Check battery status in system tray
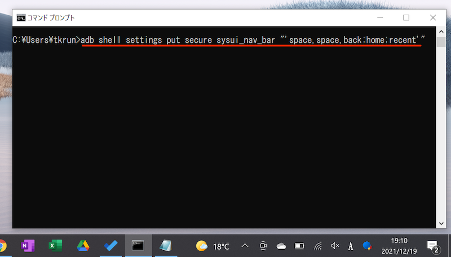Image resolution: width=451 pixels, height=257 pixels. (299, 246)
